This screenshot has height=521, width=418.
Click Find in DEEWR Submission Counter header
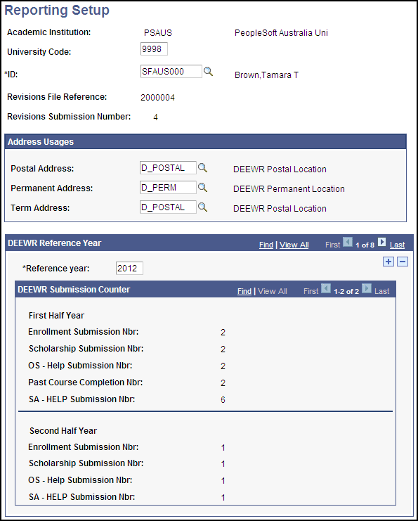244,291
